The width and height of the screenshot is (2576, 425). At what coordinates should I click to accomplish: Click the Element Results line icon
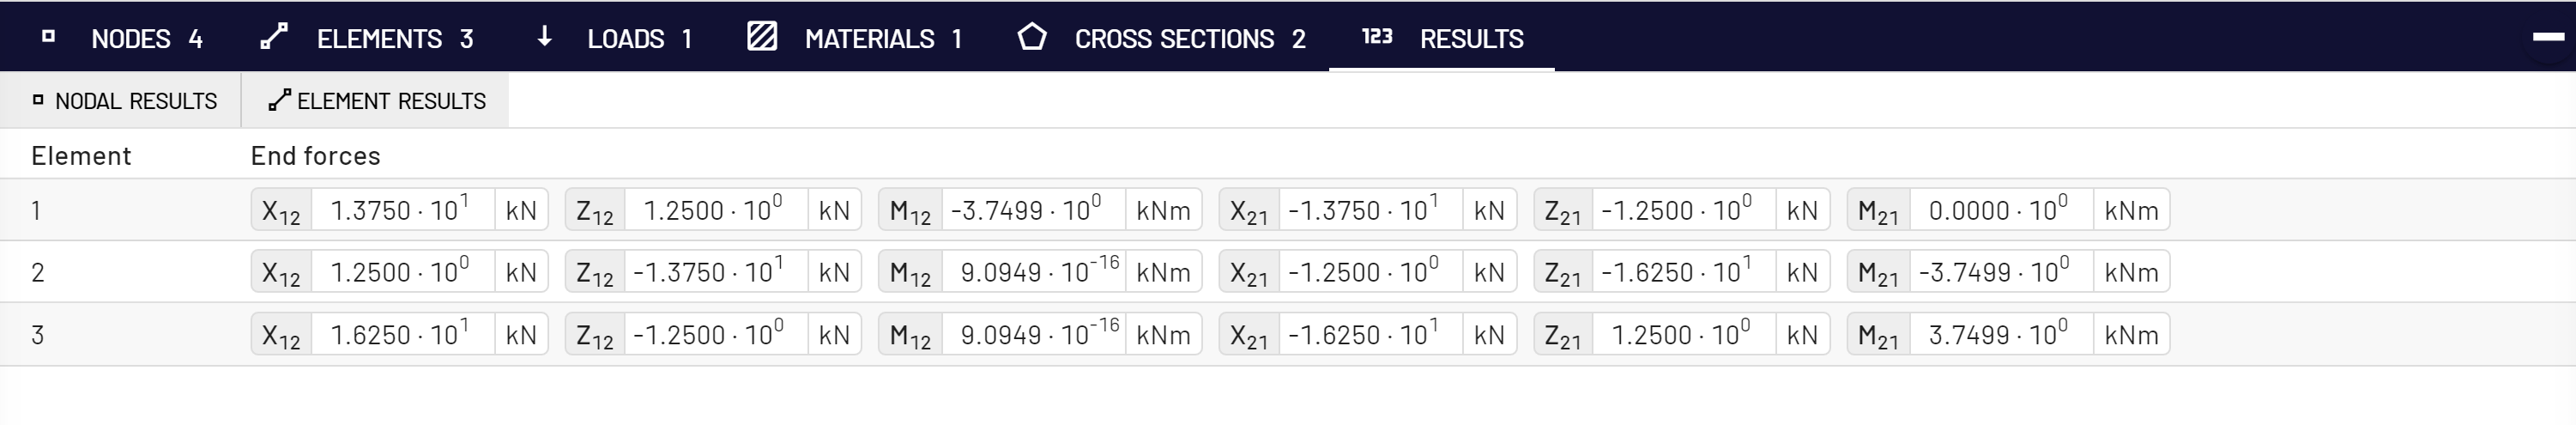280,100
